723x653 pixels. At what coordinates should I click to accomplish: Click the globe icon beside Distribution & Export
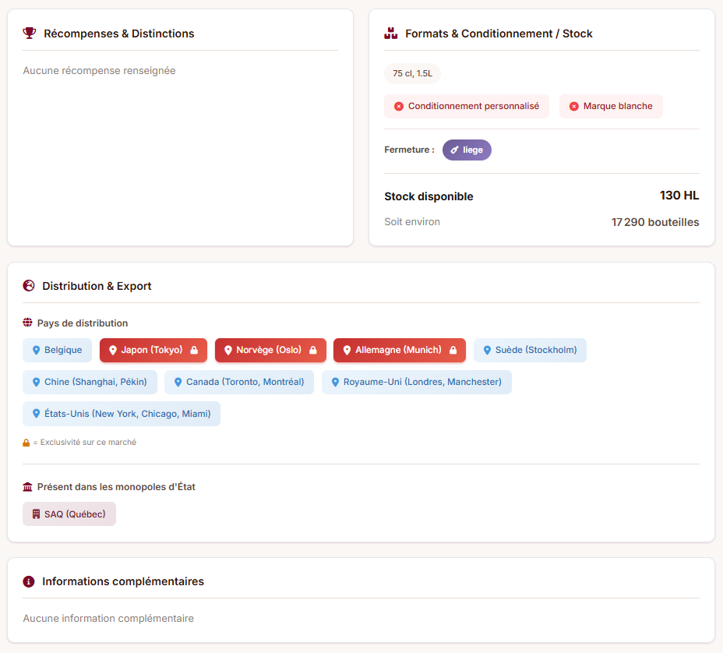(29, 286)
